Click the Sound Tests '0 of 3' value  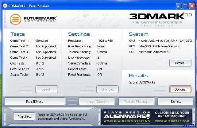[40, 75]
